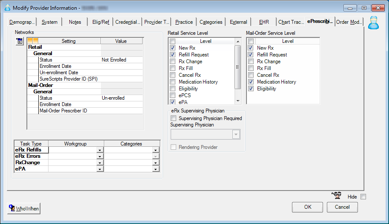Select the SureScripts Provider ID (SPI) row

point(85,79)
